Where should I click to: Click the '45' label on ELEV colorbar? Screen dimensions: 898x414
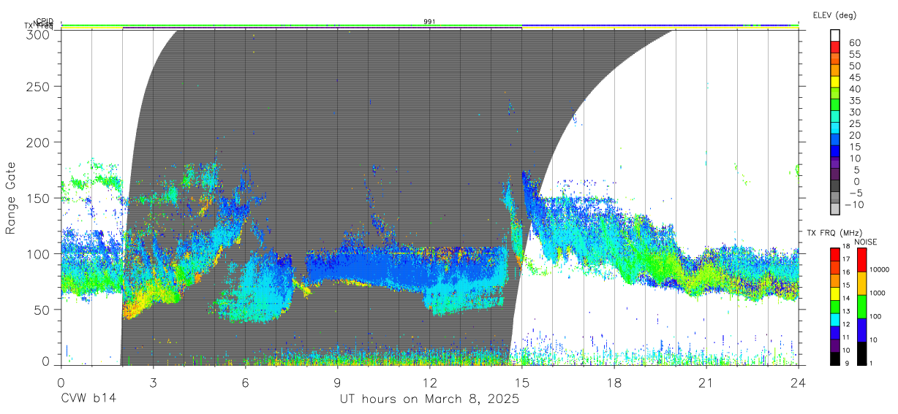(854, 77)
